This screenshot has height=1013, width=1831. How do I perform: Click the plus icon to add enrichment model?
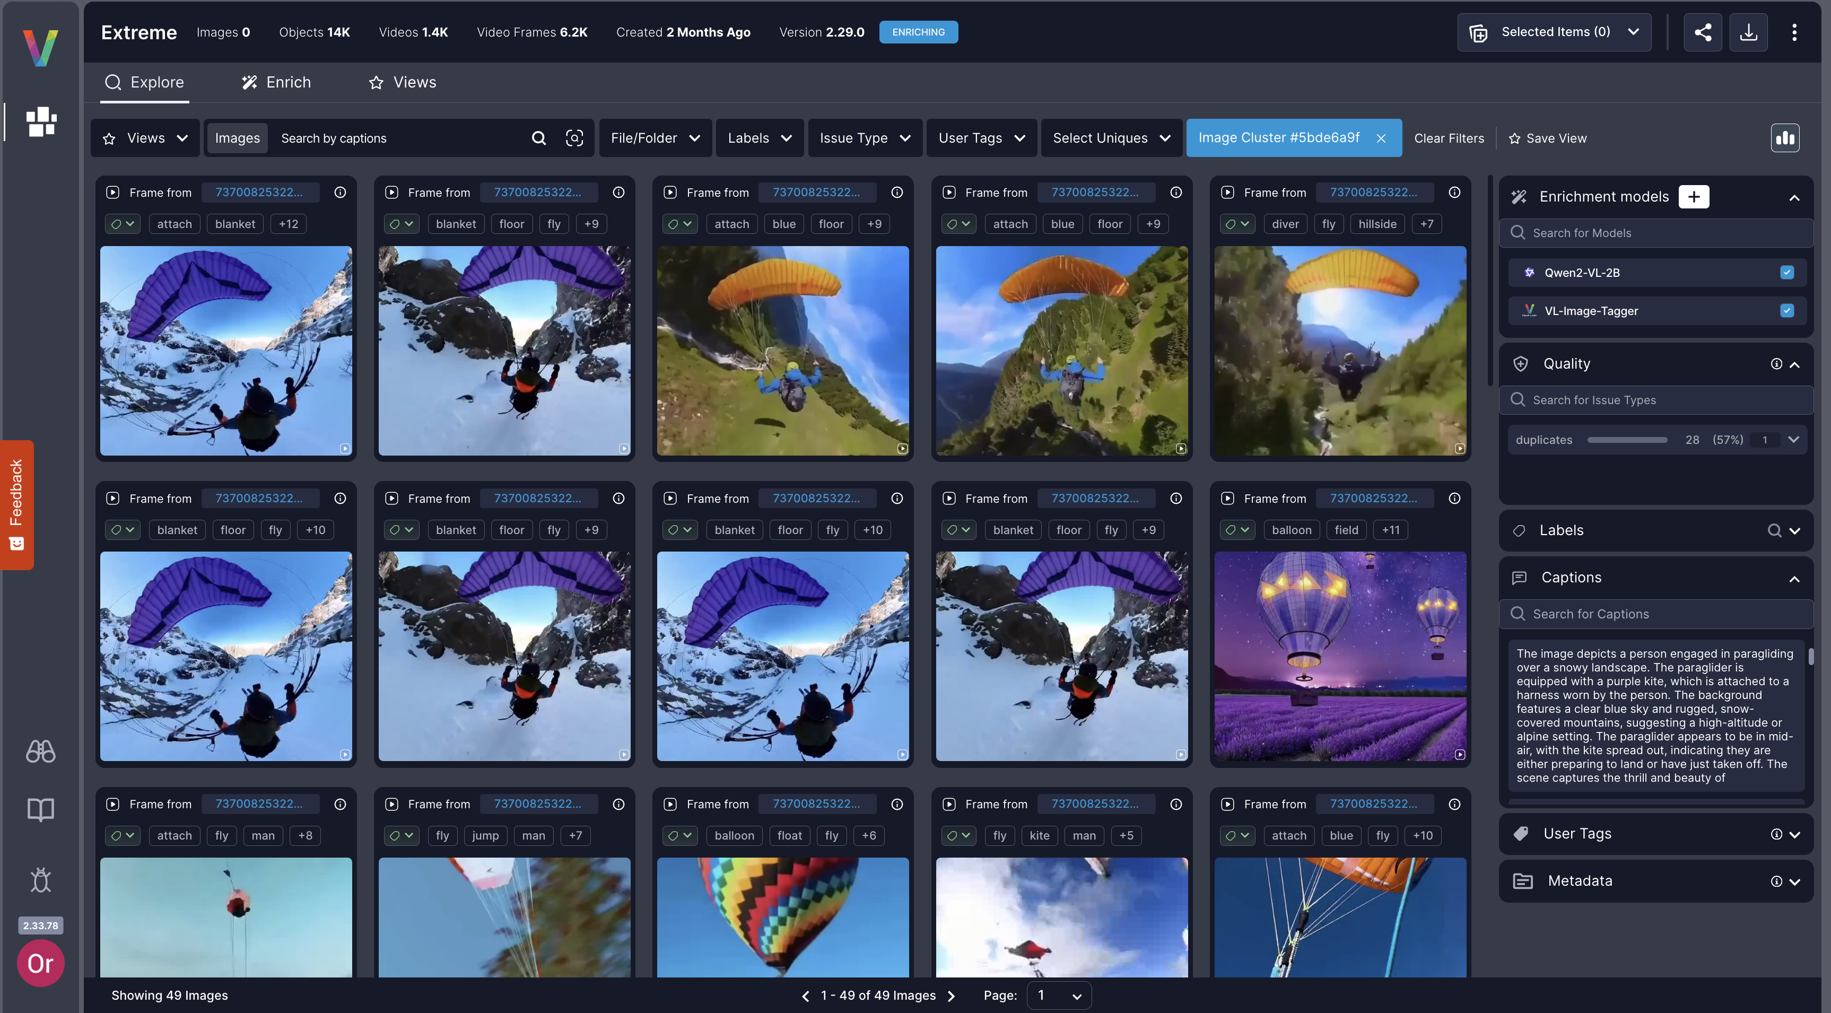[x=1694, y=196]
